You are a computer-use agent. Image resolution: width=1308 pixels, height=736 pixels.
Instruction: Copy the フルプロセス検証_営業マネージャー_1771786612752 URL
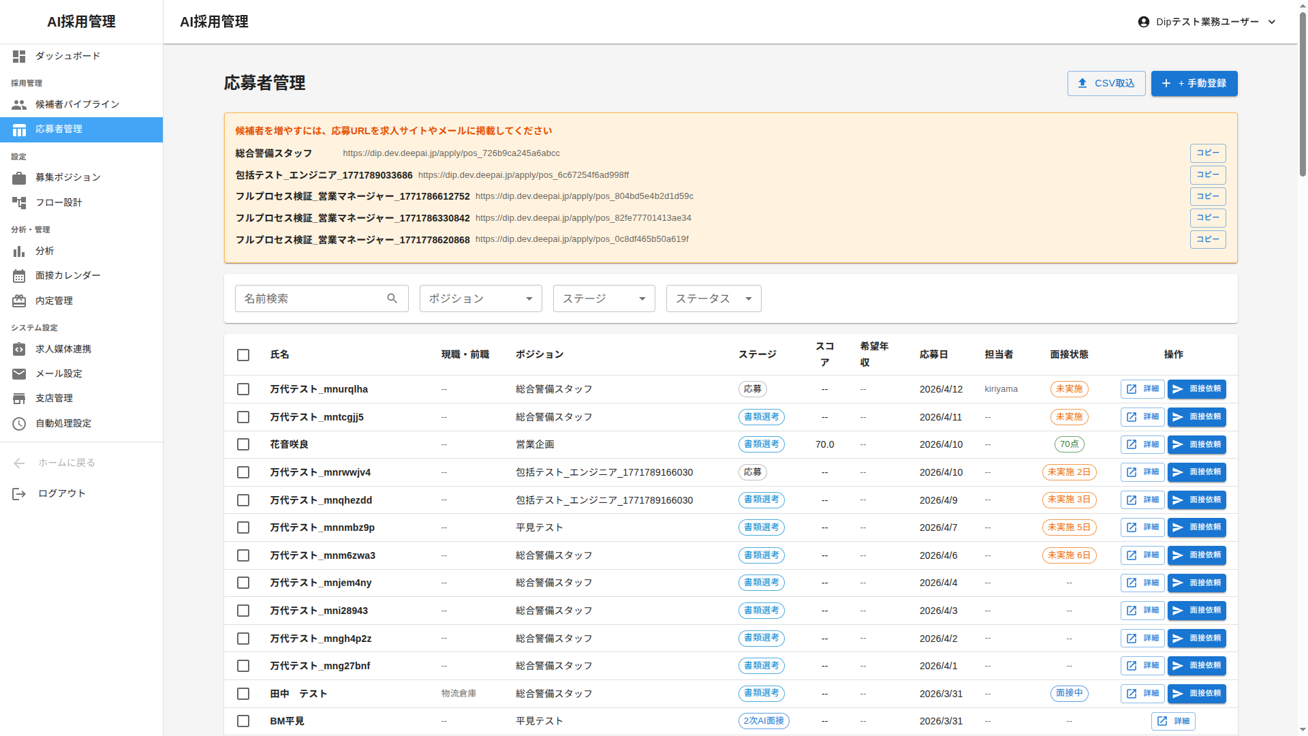pos(1208,196)
